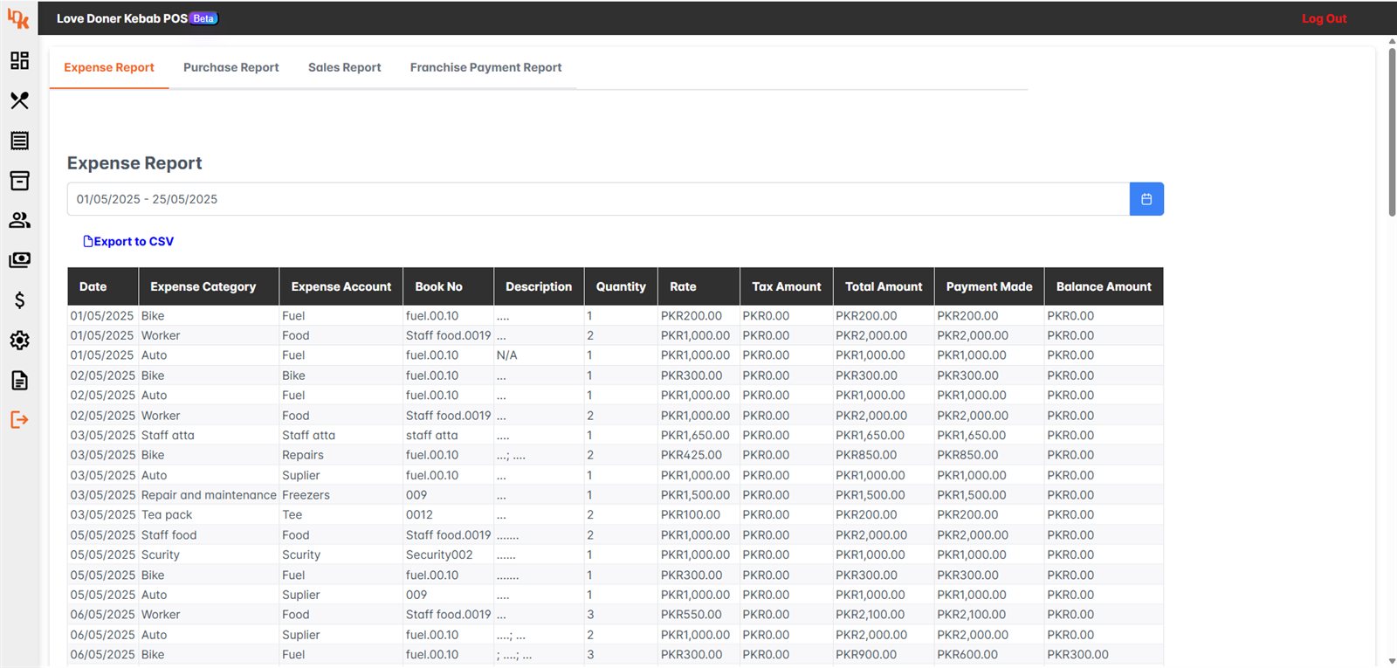Click the Expense Account column header
The height and width of the screenshot is (668, 1397).
point(341,286)
